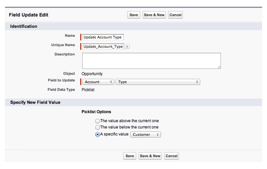Click the Identification section header
This screenshot has width=267, height=169.
(x=24, y=26)
